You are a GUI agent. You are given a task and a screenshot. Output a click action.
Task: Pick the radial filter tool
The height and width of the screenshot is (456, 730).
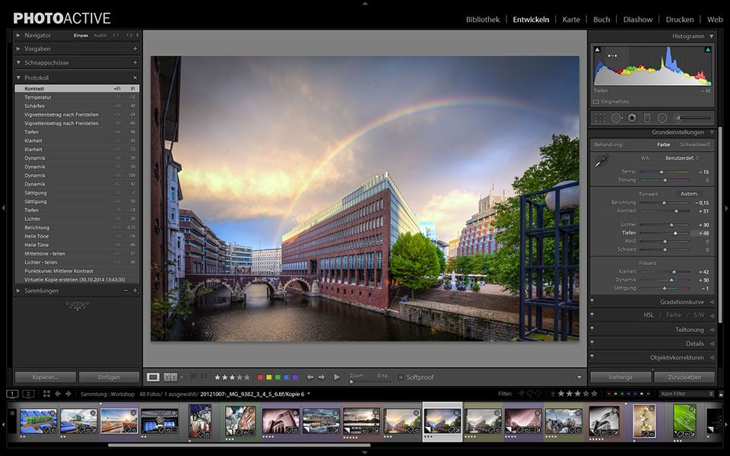(662, 118)
